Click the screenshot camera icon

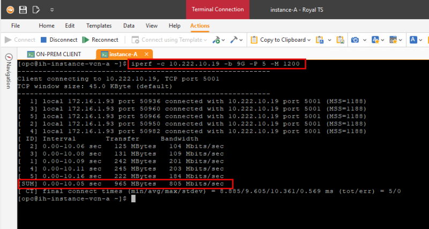point(354,40)
